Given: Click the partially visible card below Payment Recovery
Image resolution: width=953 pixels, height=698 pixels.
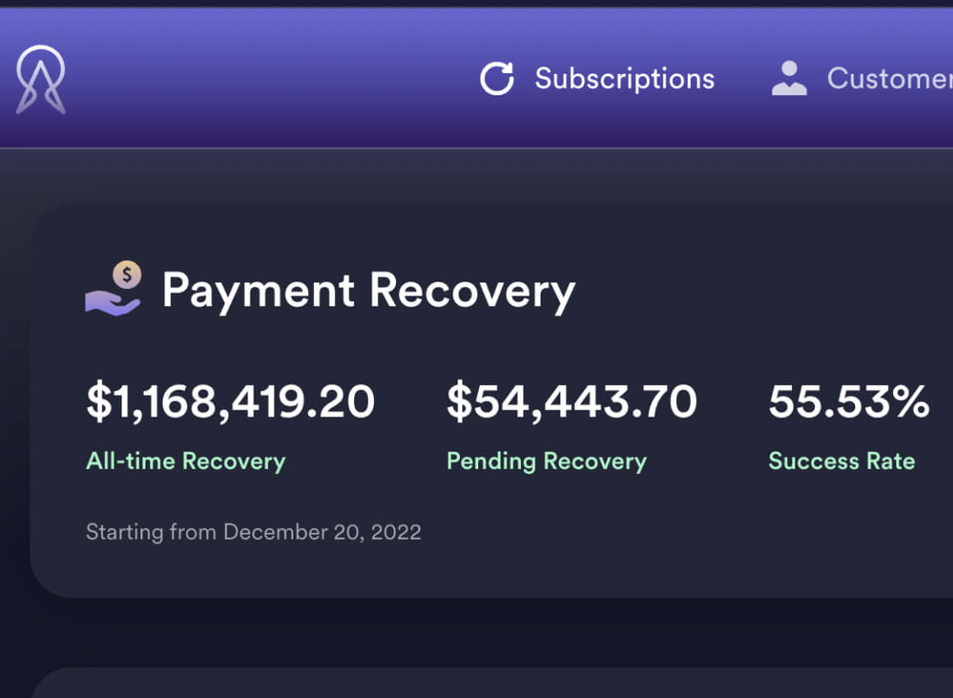Looking at the screenshot, I should tap(491, 683).
